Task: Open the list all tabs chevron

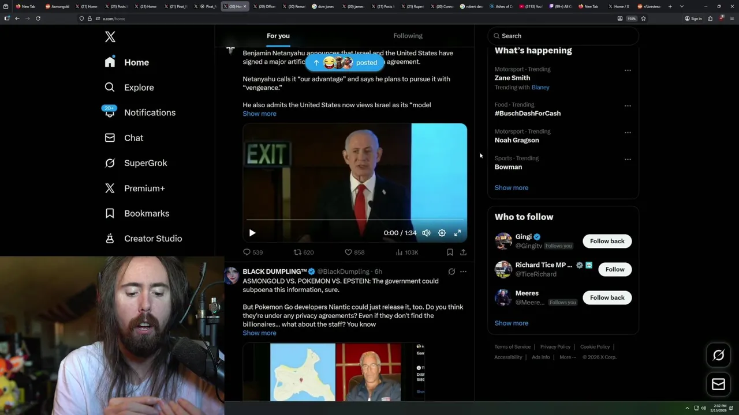Action: tap(682, 6)
